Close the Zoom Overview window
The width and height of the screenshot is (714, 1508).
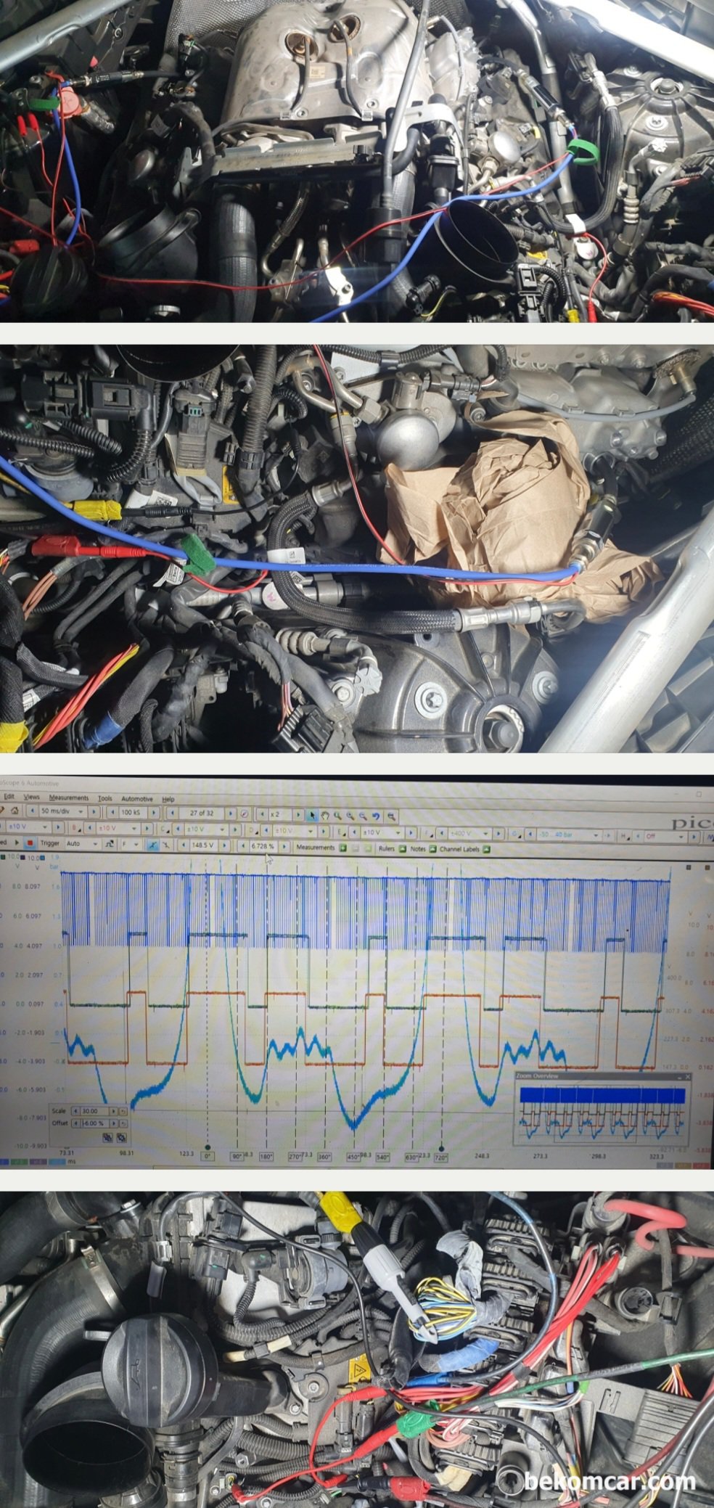(x=688, y=1077)
